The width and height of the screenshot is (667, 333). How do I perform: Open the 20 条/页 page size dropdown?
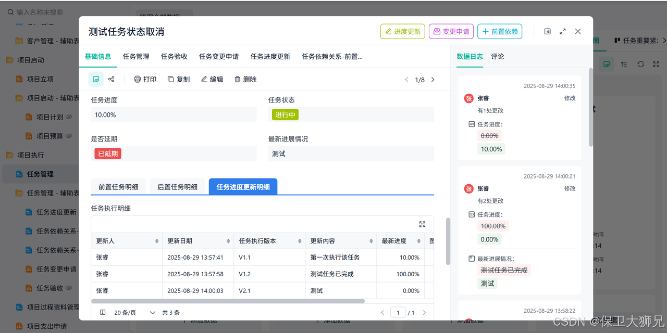[x=135, y=313]
